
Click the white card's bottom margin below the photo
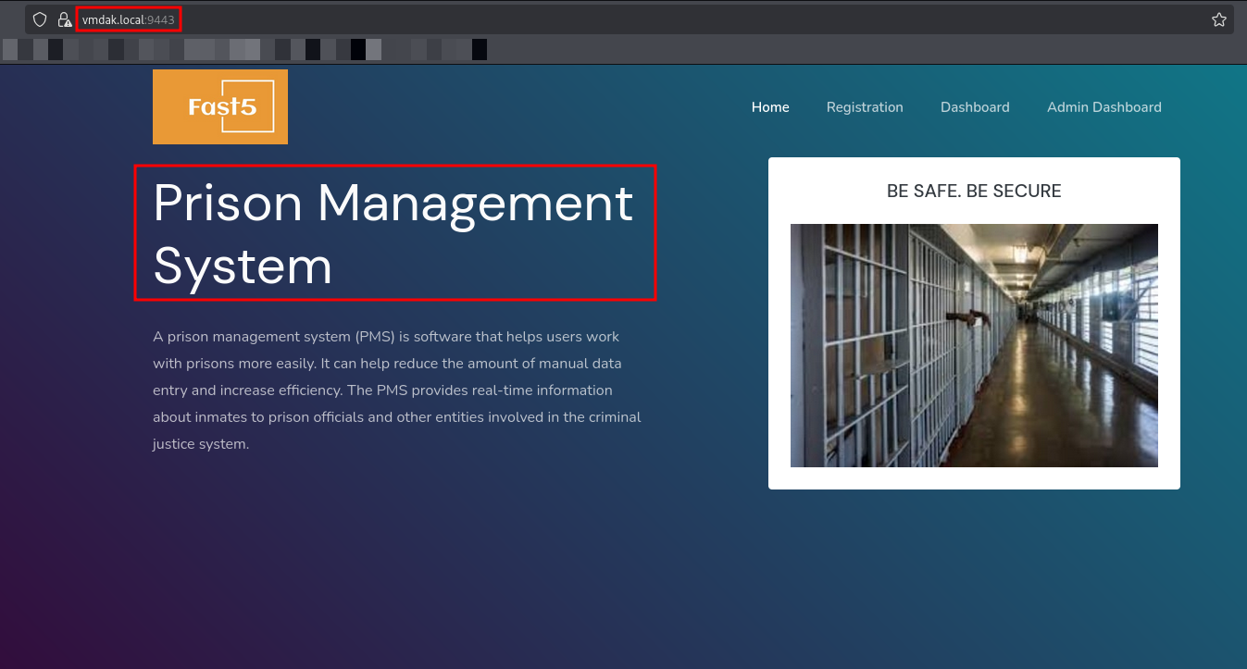(974, 478)
